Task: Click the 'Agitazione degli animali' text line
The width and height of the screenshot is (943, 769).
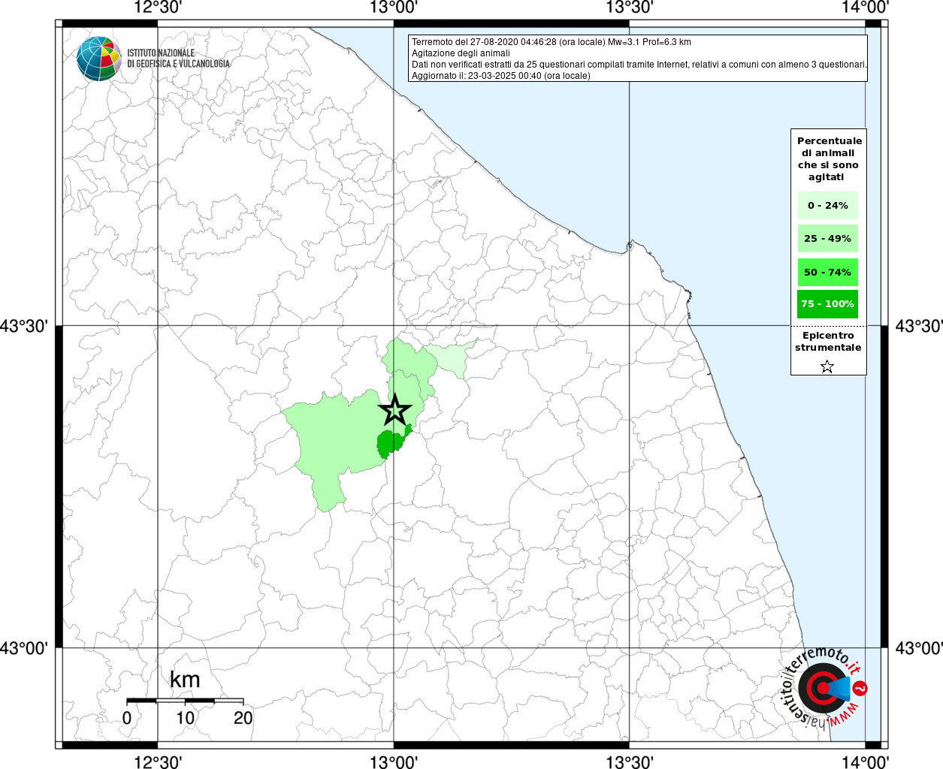Action: click(461, 53)
